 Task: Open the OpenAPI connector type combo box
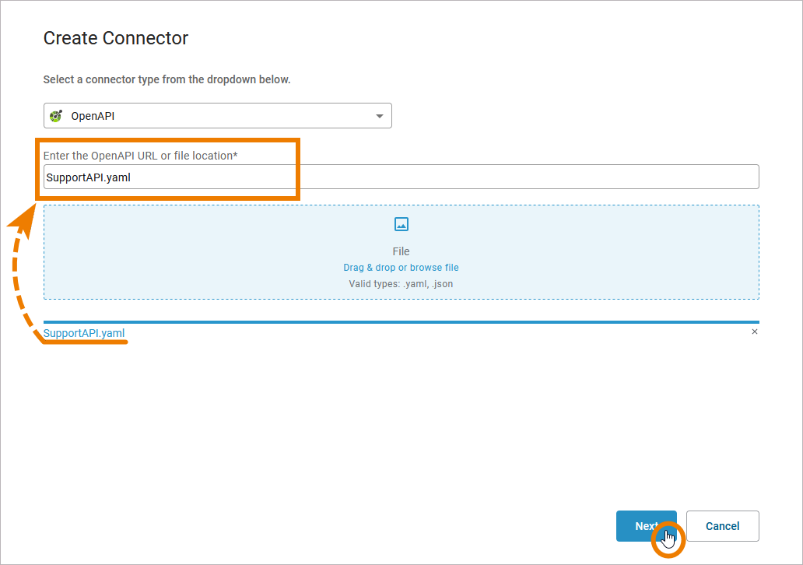(218, 116)
